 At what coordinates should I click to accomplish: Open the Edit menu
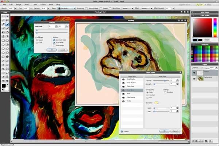pyautogui.click(x=11, y=4)
